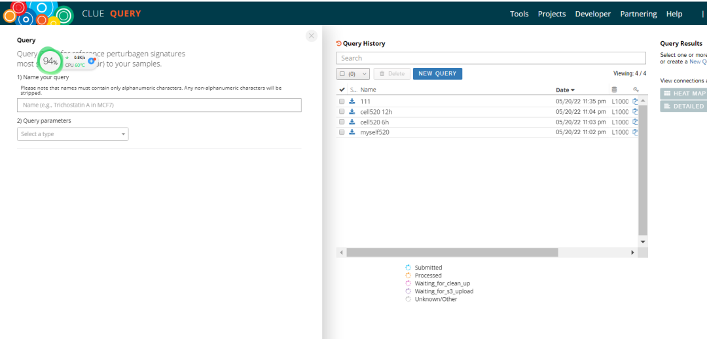Open the Partnering menu
707x339 pixels.
(x=638, y=14)
